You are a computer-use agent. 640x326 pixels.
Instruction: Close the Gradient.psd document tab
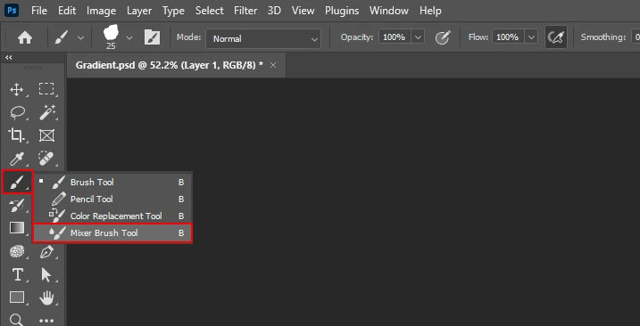(273, 65)
